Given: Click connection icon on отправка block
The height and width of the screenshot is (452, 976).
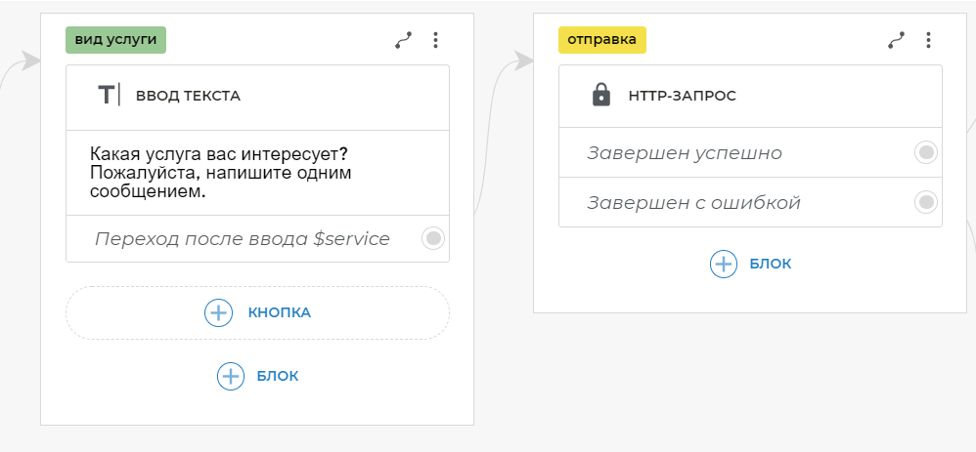Looking at the screenshot, I should [x=896, y=40].
